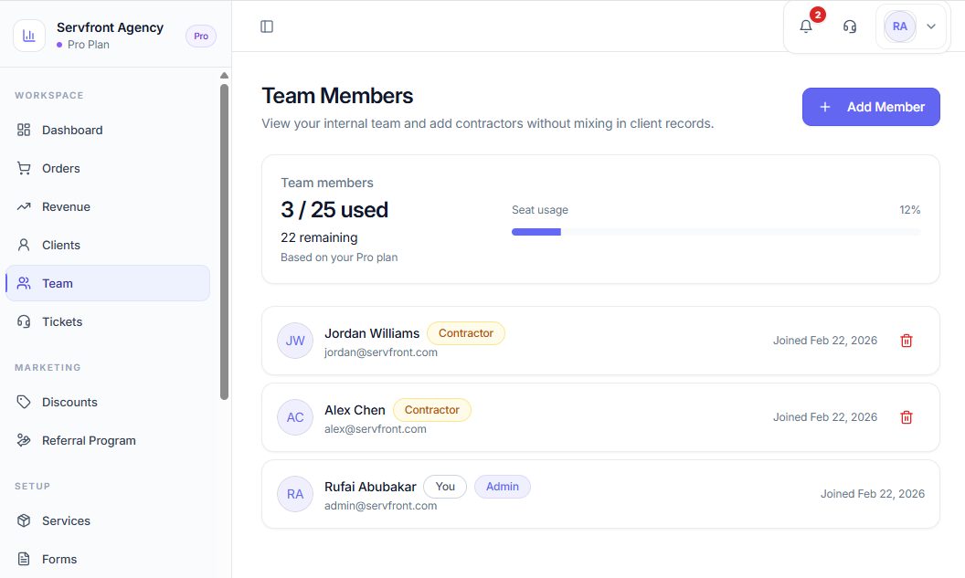Viewport: 965px width, 578px height.
Task: Open notifications bell icon
Action: pos(806,26)
